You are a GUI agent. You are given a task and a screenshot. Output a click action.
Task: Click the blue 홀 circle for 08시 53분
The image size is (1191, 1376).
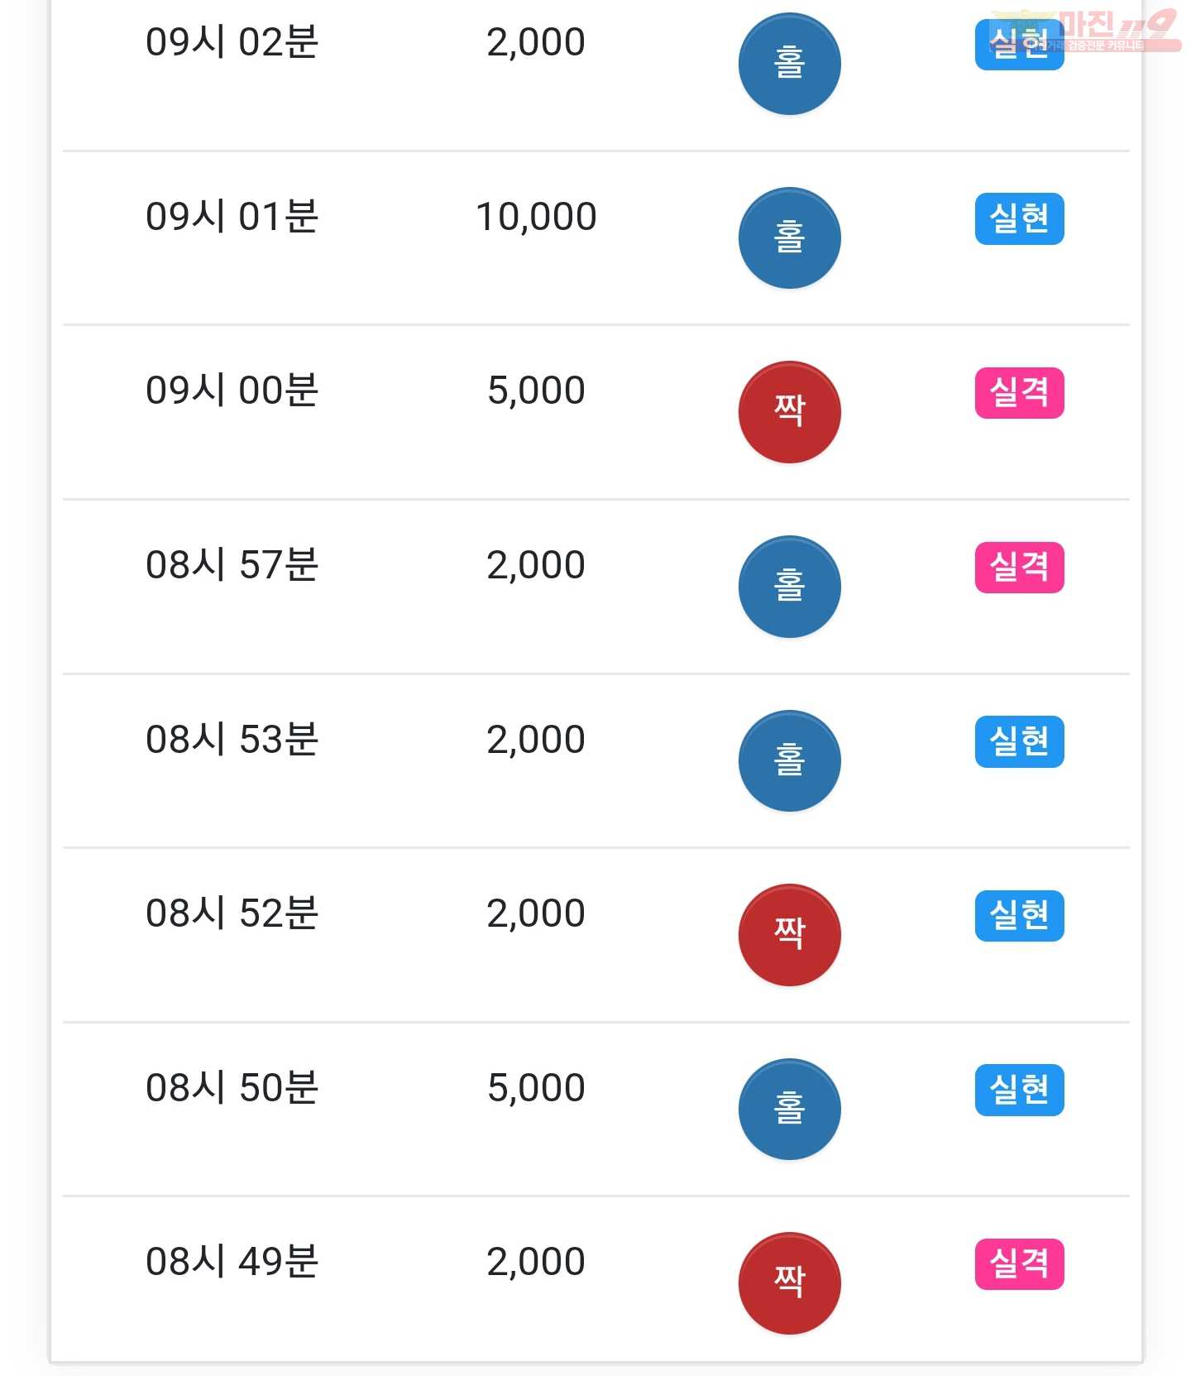pyautogui.click(x=789, y=761)
